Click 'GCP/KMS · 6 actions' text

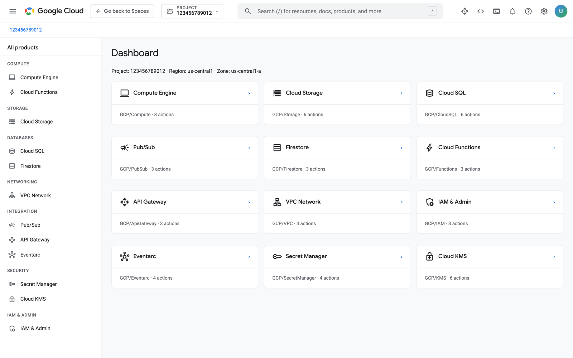pos(447,278)
